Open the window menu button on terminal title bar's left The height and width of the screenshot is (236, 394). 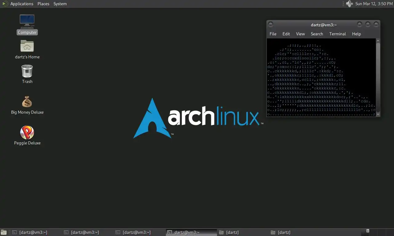point(270,24)
